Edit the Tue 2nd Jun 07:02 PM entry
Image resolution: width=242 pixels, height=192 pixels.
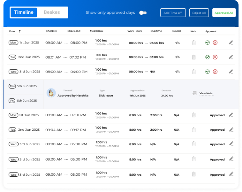click(x=231, y=57)
